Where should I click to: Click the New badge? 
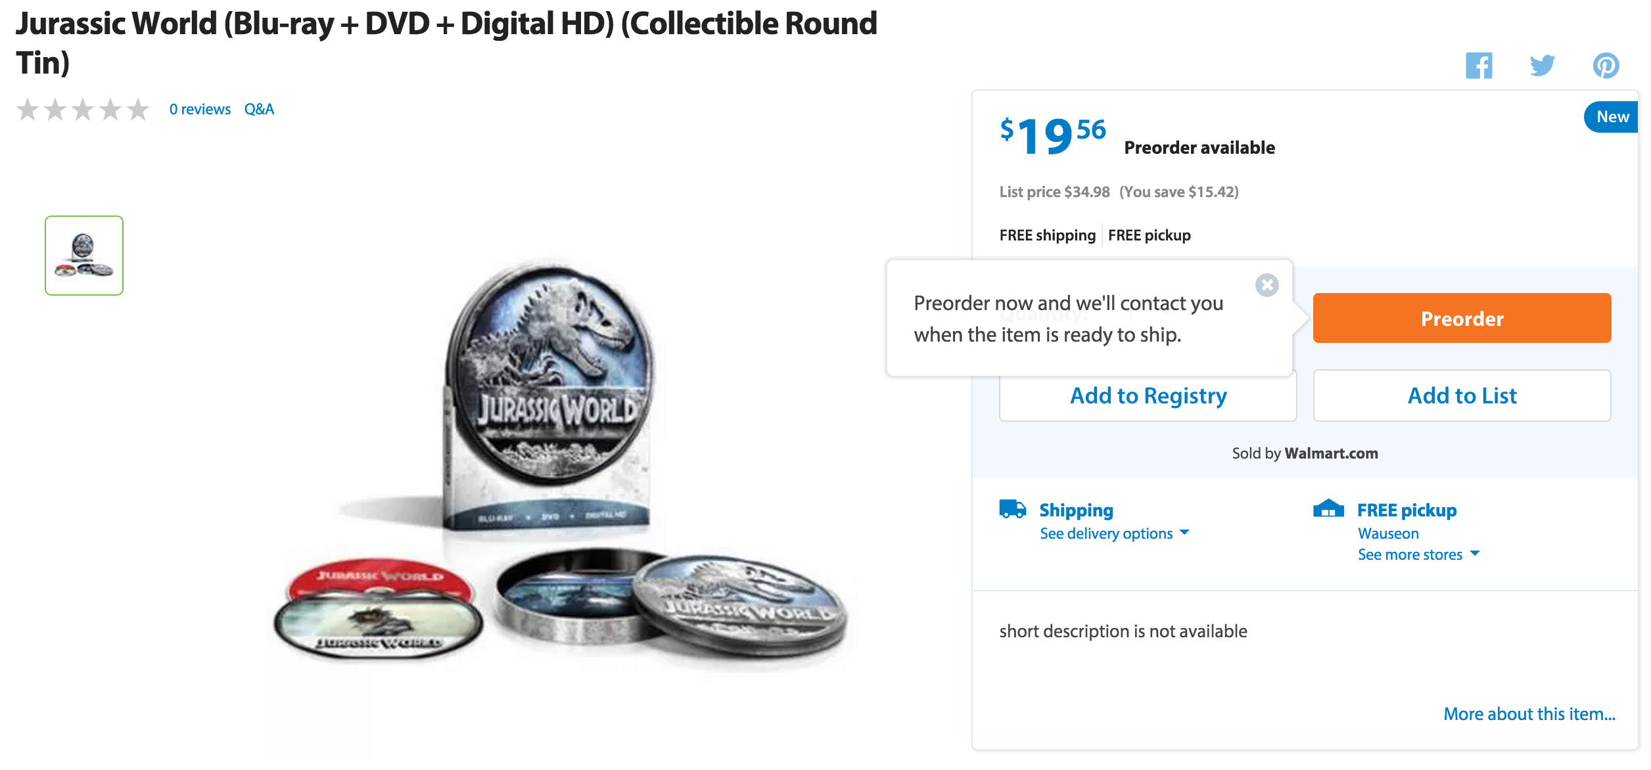point(1611,117)
